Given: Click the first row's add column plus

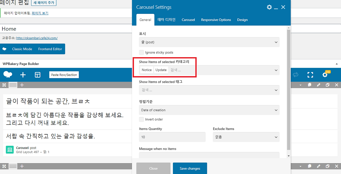Looking at the screenshot, I should tap(22, 85).
